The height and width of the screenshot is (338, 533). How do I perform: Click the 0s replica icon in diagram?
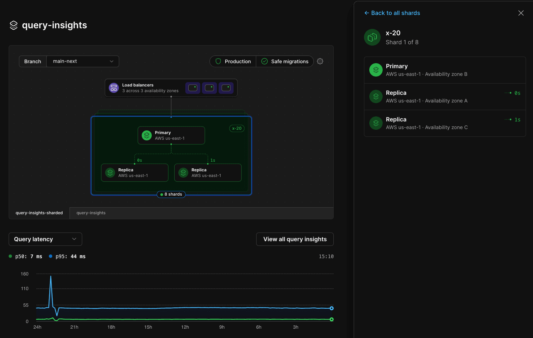pos(110,173)
